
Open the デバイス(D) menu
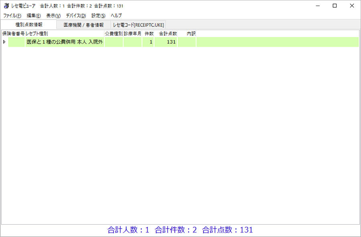click(76, 16)
